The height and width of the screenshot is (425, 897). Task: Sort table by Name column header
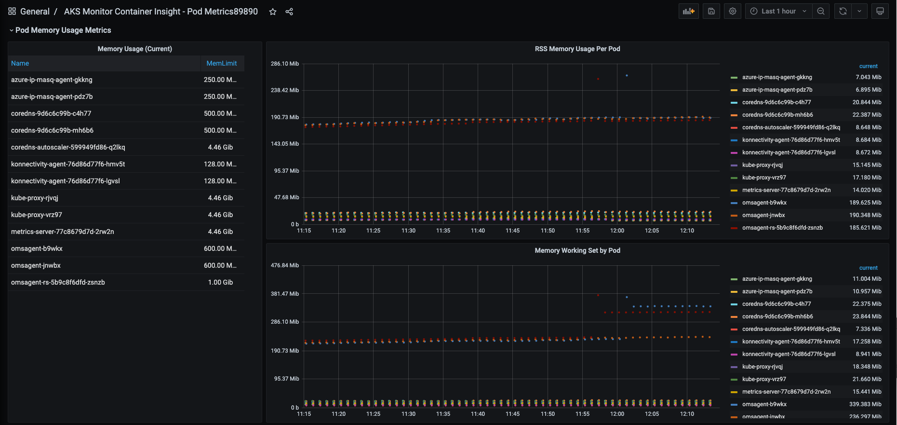click(x=20, y=63)
